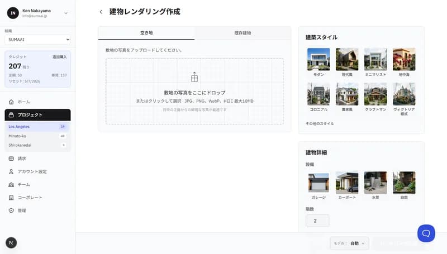Select the コロニアル architecture style
The image size is (447, 254).
tap(318, 97)
